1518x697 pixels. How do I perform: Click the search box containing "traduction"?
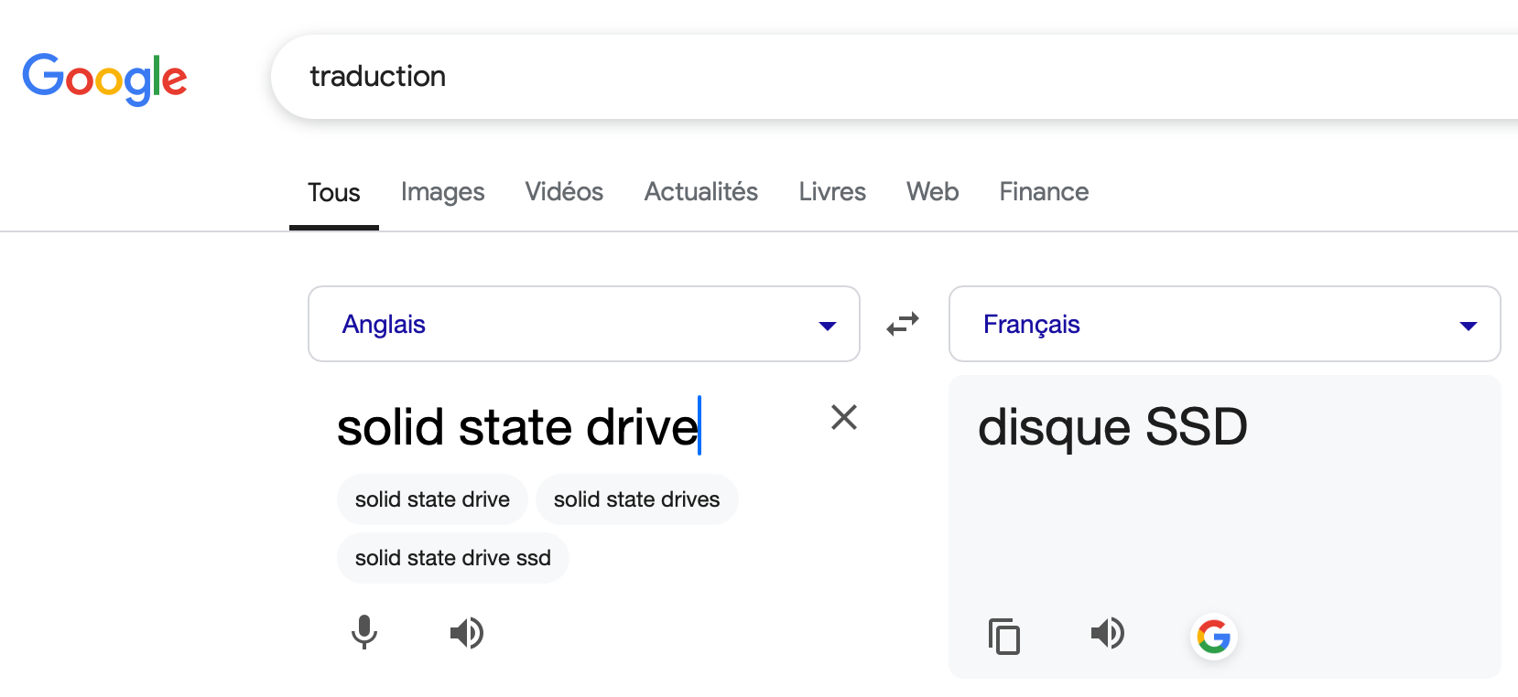(x=824, y=77)
